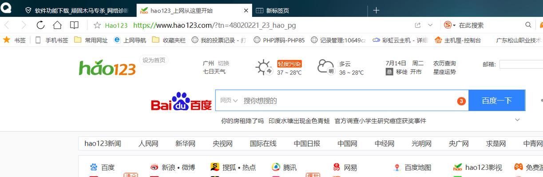Open the 书签 bookmarks star
The image size is (543, 177).
[x=14, y=40]
